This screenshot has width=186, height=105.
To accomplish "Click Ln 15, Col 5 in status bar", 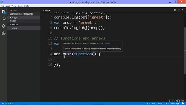I will pos(151,104).
